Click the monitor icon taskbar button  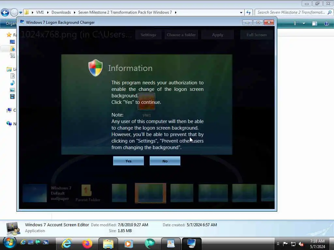point(191,243)
